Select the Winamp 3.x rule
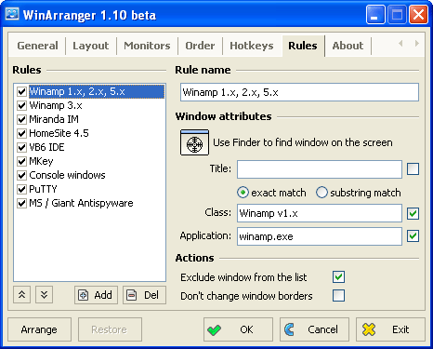 pyautogui.click(x=56, y=105)
